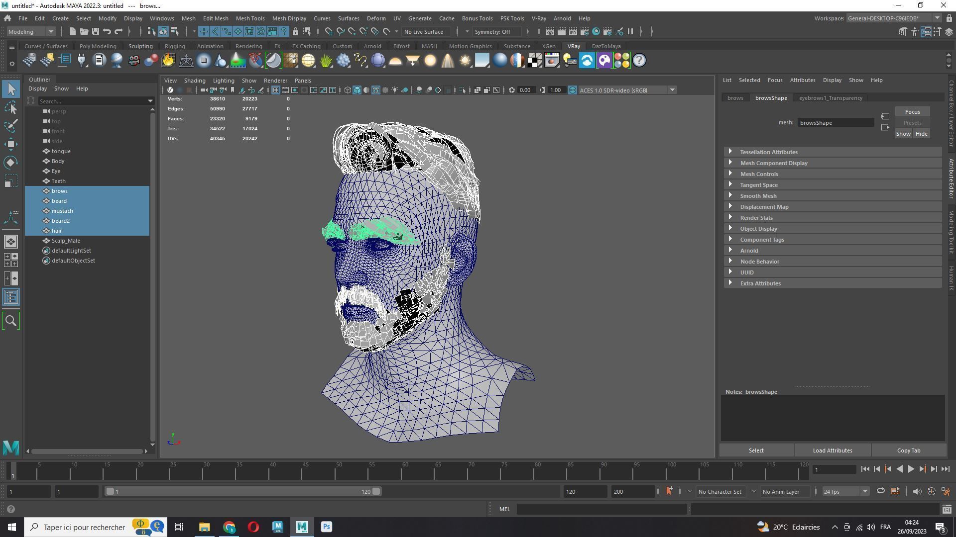Click the Hide button
Screen dimensions: 956x537
coord(921,134)
